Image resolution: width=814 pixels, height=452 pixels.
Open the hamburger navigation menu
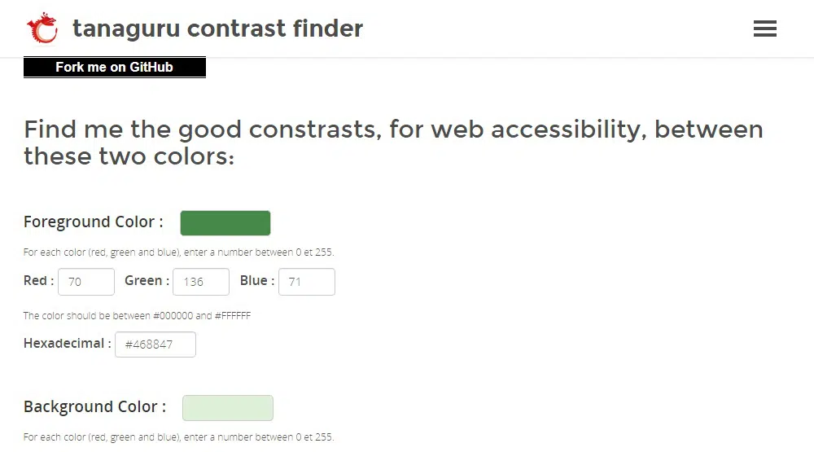point(765,29)
